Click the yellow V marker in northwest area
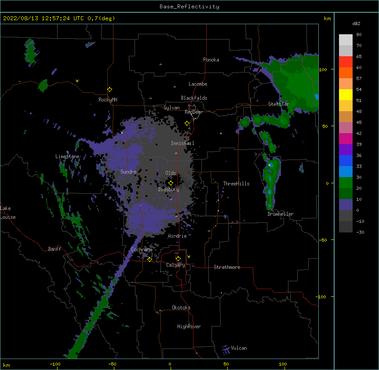This screenshot has height=370, width=379. [x=77, y=81]
